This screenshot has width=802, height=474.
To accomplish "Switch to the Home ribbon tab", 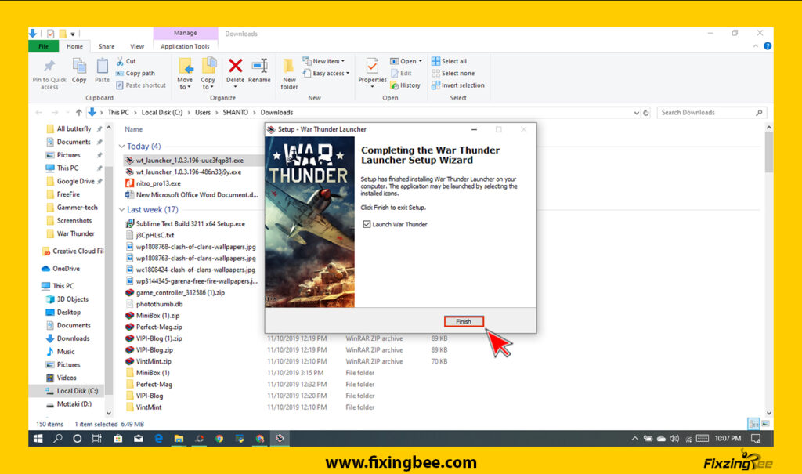I will [x=74, y=46].
